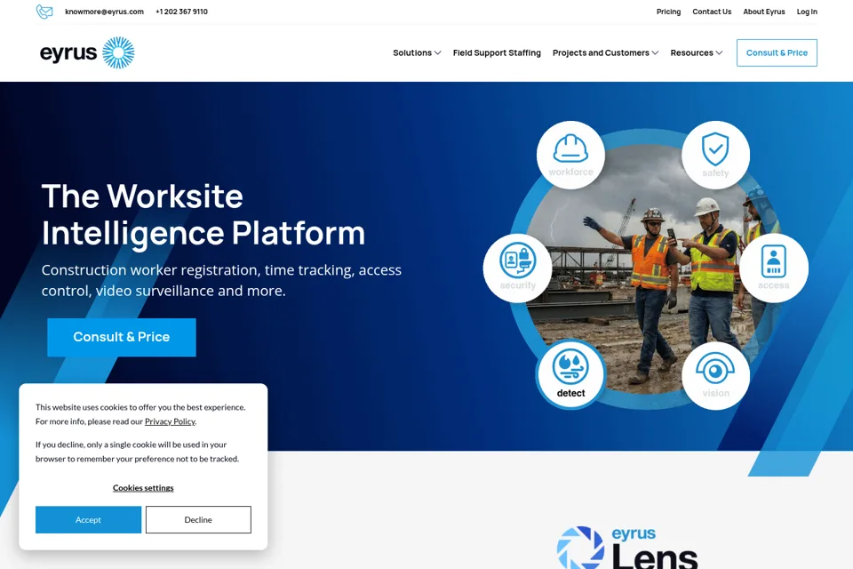Decline the cookies
Image resolution: width=853 pixels, height=569 pixels.
(x=198, y=519)
